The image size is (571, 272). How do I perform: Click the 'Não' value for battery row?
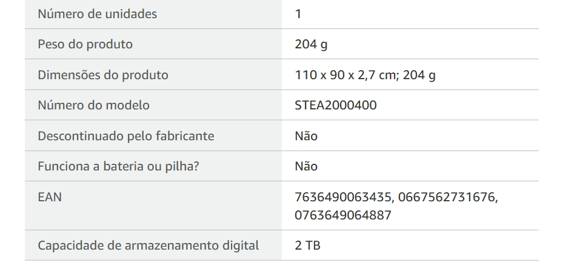pos(306,166)
